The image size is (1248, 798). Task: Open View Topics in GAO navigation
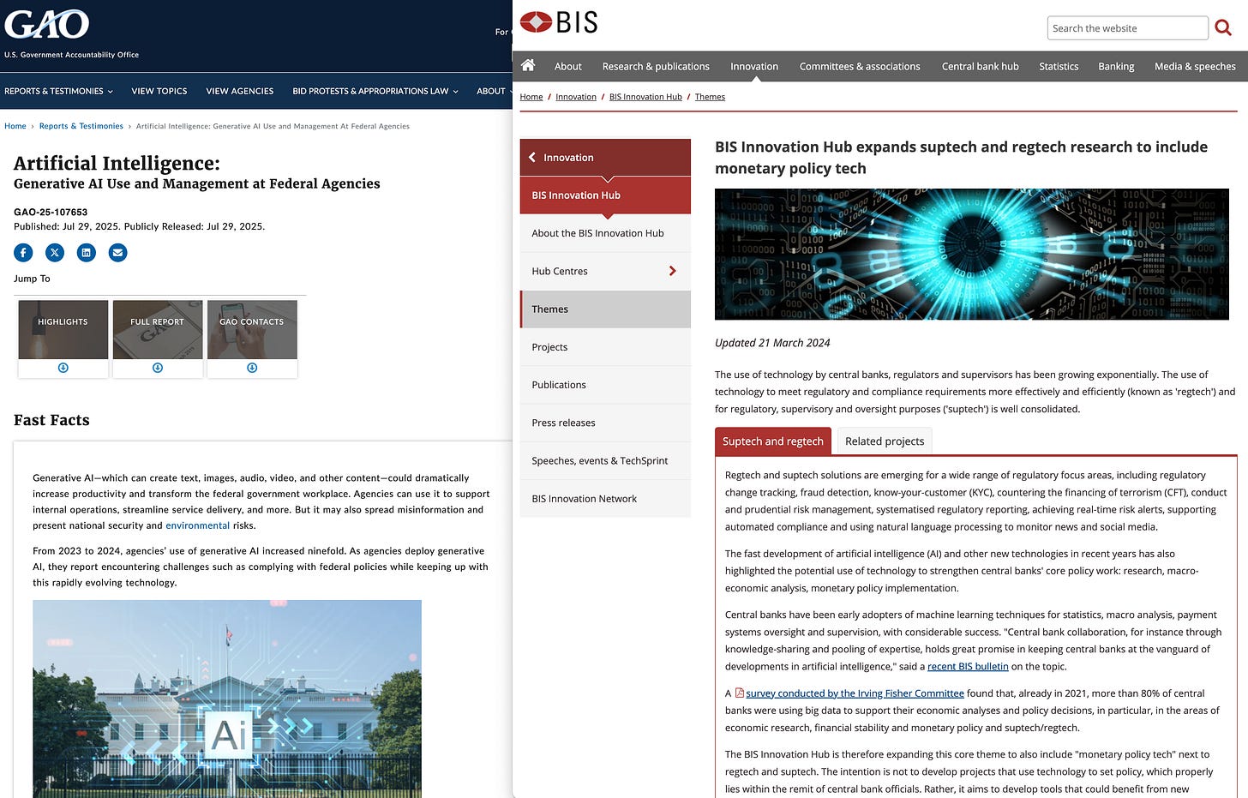(x=159, y=91)
